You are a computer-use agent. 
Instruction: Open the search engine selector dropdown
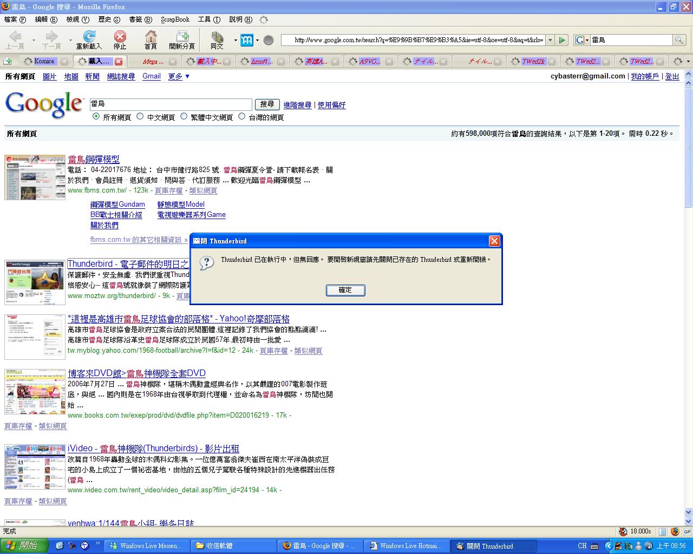coord(581,40)
